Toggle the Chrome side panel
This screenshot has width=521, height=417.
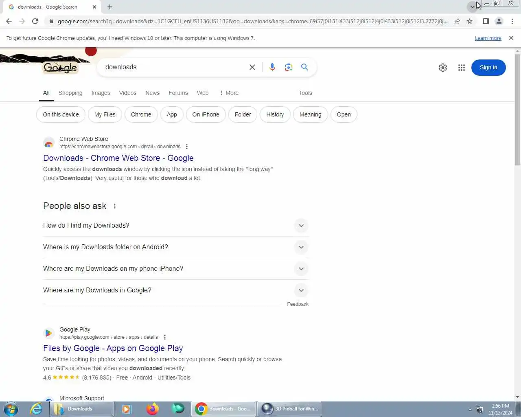coord(486,21)
